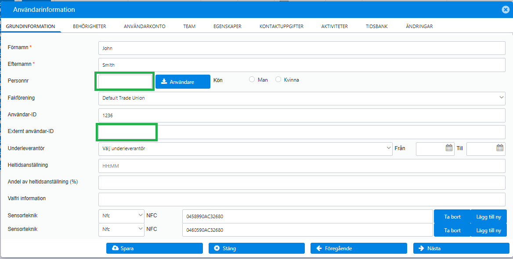Image resolution: width=513 pixels, height=259 pixels.
Task: Click the Valfri information input field
Action: pos(302,199)
